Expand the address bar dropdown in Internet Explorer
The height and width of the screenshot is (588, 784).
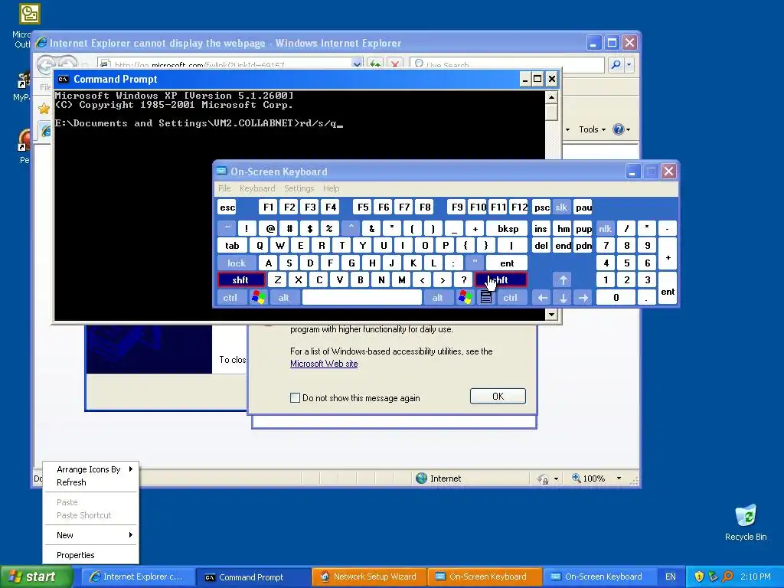click(357, 64)
